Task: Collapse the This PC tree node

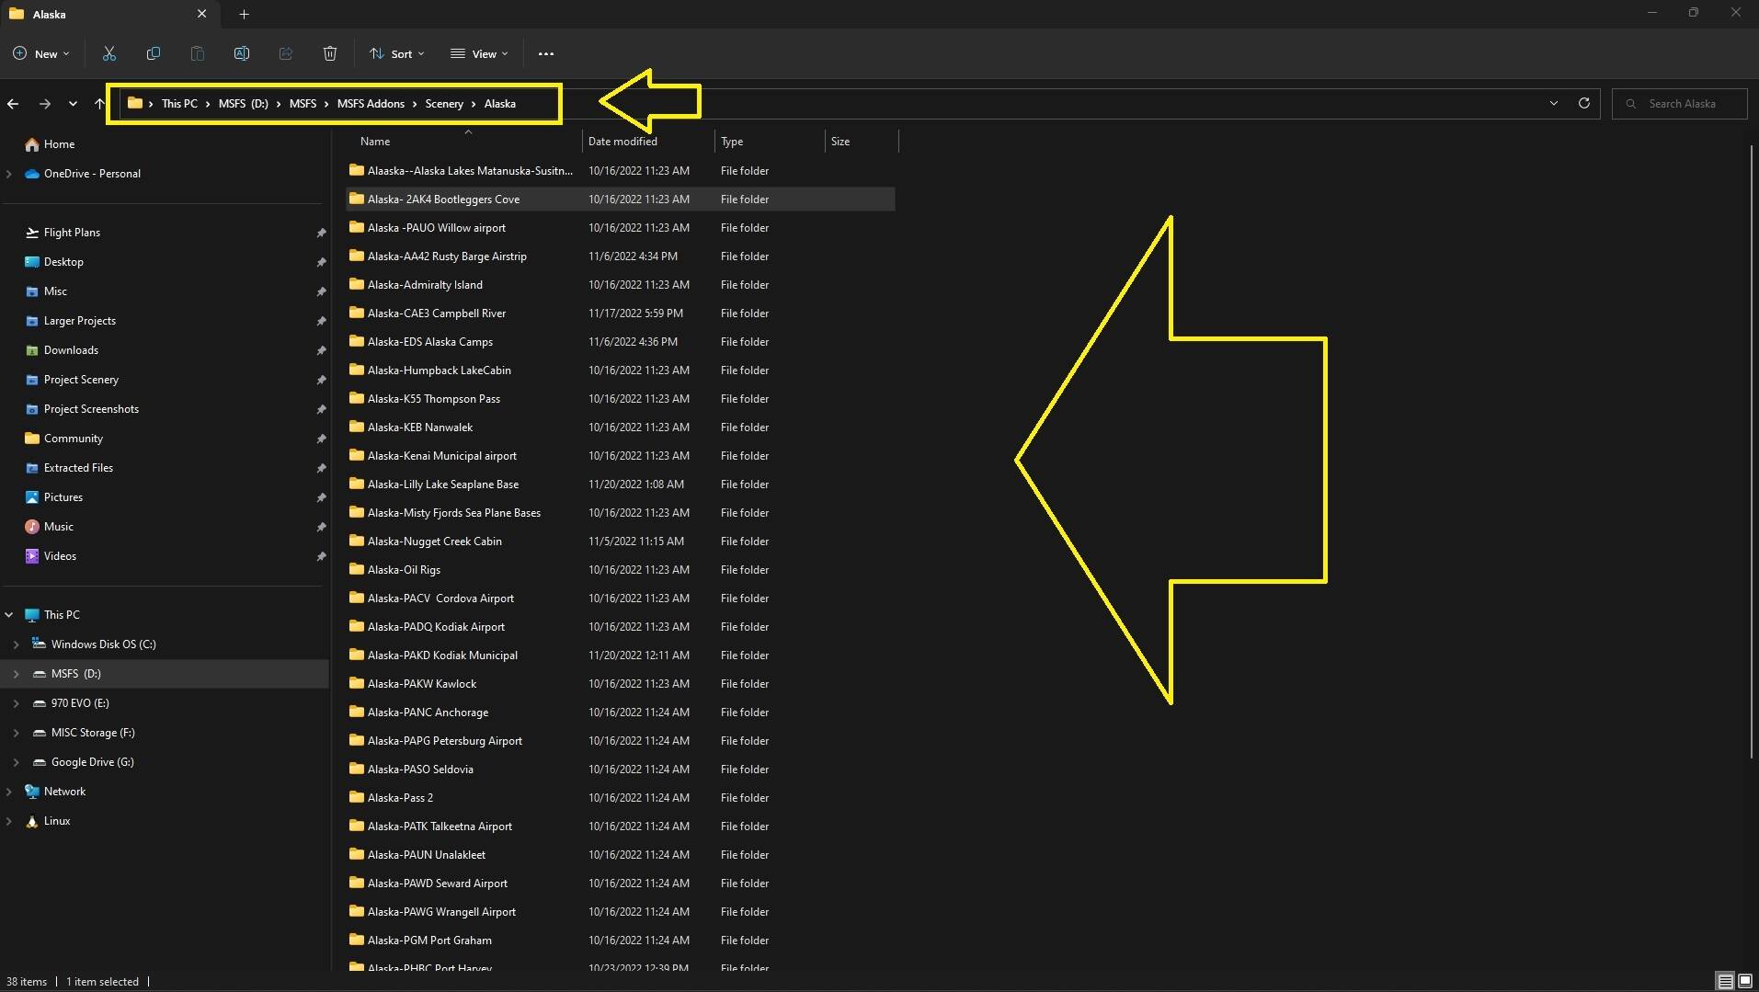Action: point(9,615)
